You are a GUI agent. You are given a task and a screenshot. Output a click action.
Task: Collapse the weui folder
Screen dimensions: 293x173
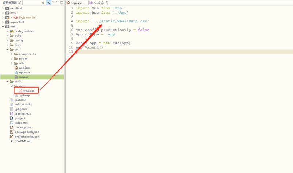click(x=12, y=86)
